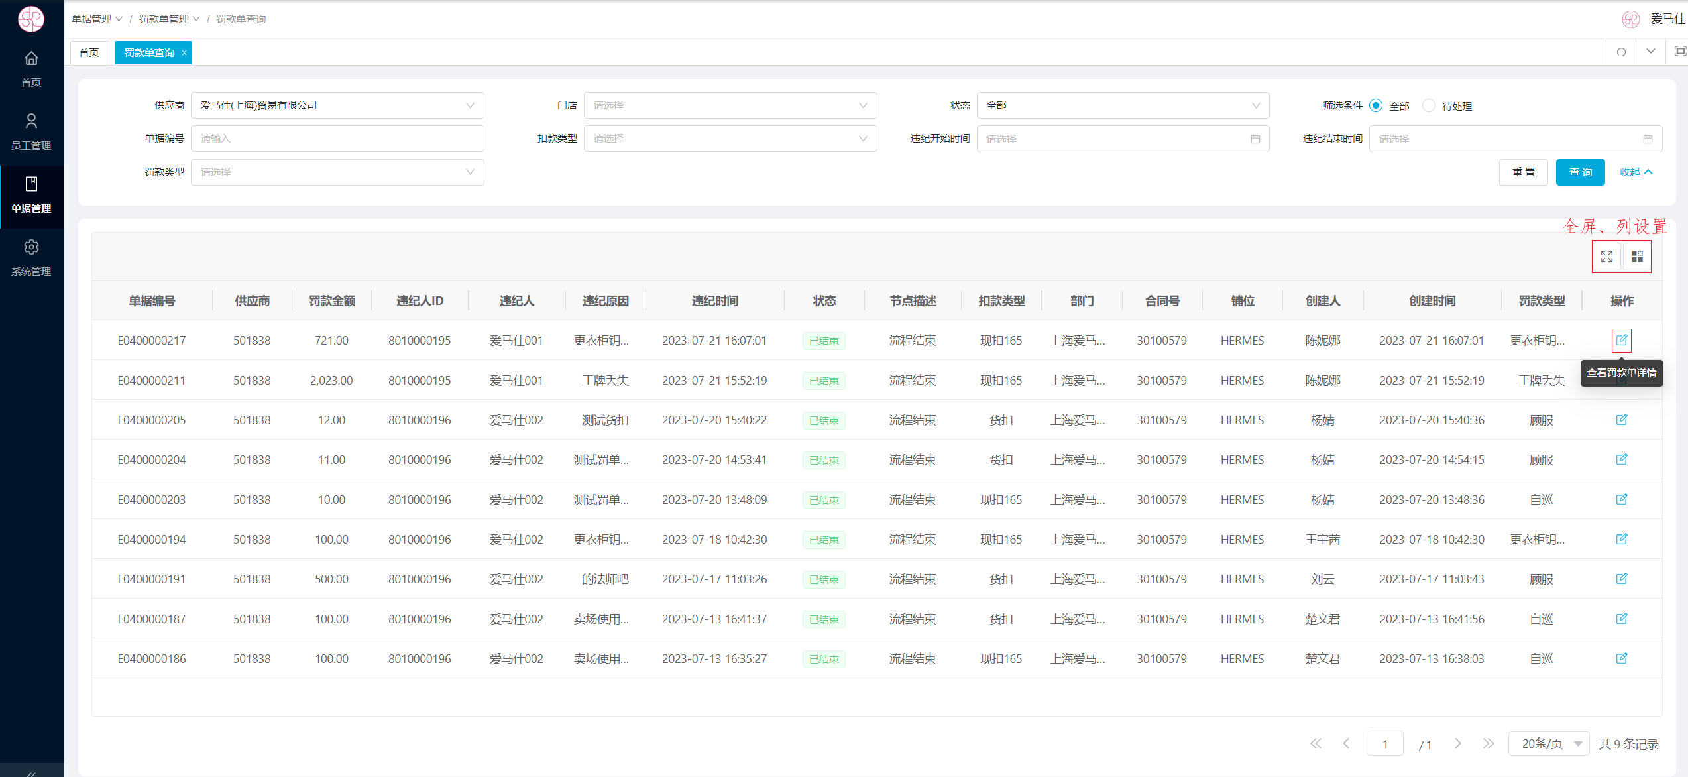Click the fullscreen icon in tab bar
Screen dimensions: 1688x777
[x=1680, y=52]
